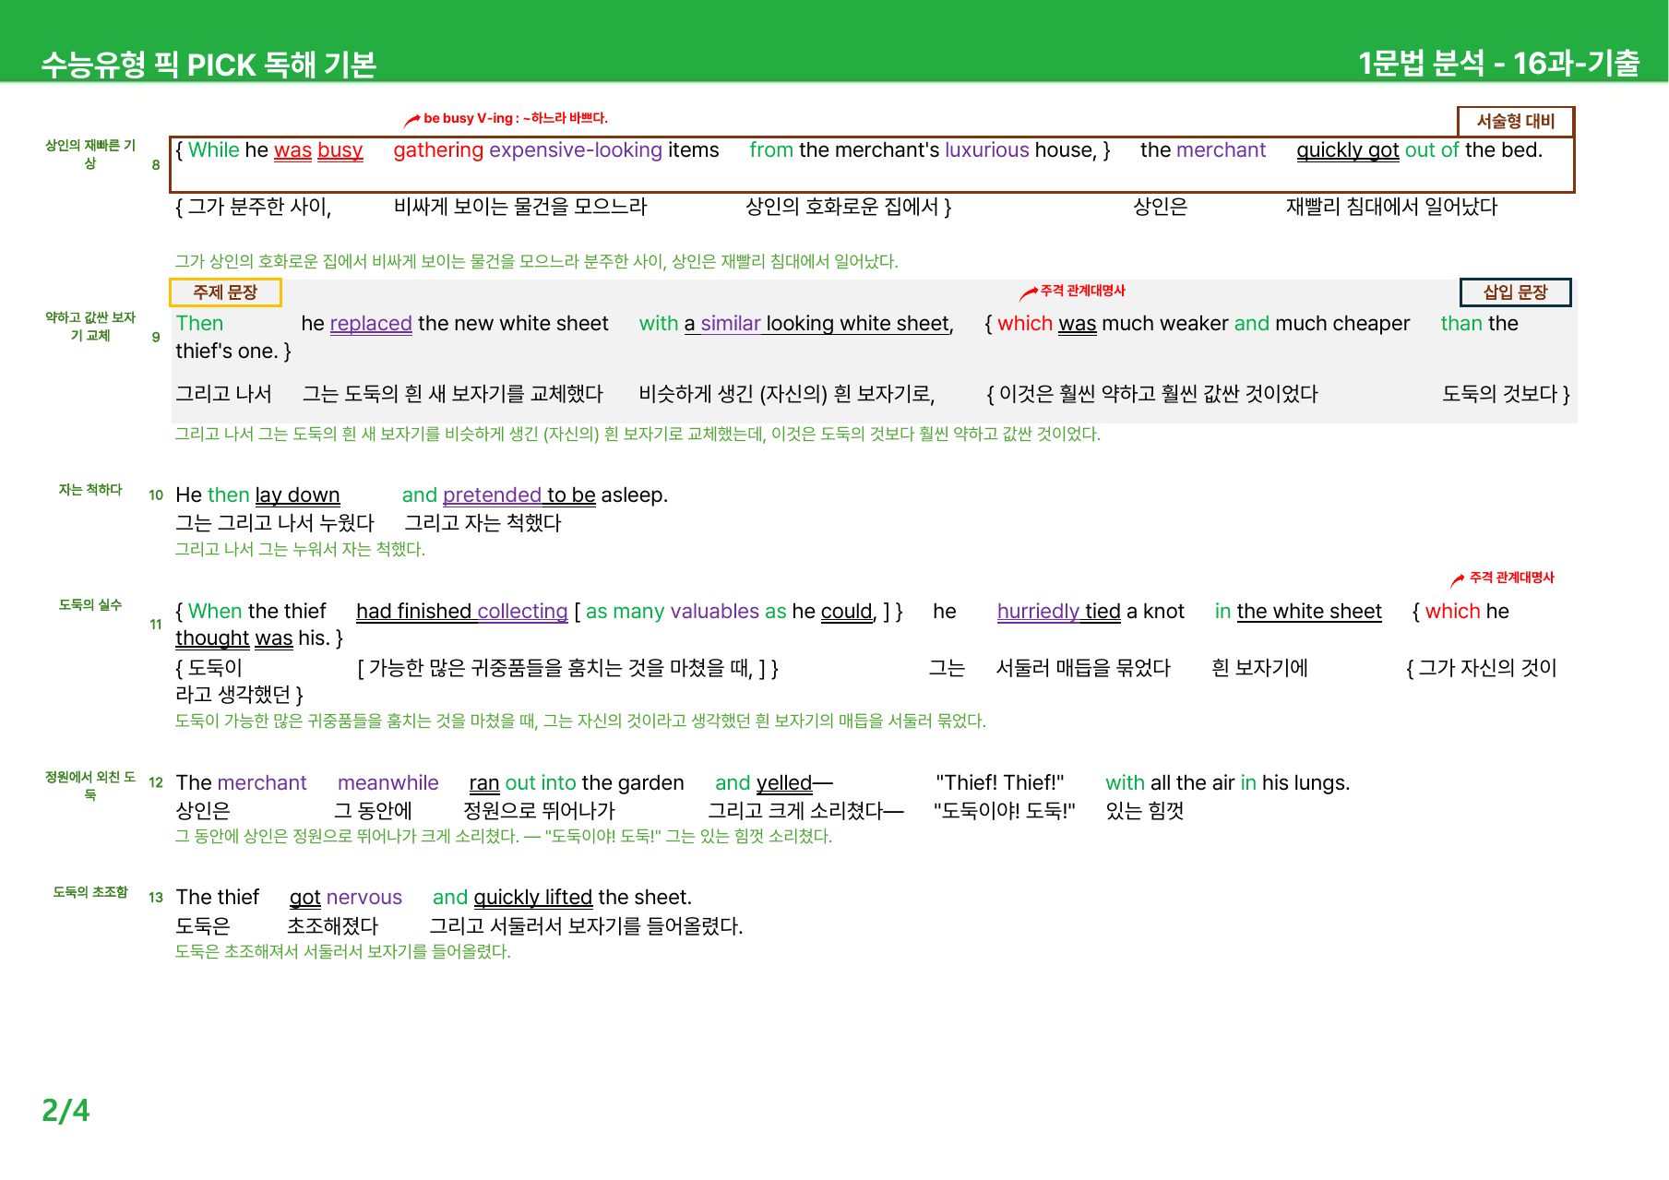The image size is (1669, 1180).
Task: Click the Korean chunk '그는 도둑의 흰 새 보자기를 교체했다'
Action: coord(453,394)
